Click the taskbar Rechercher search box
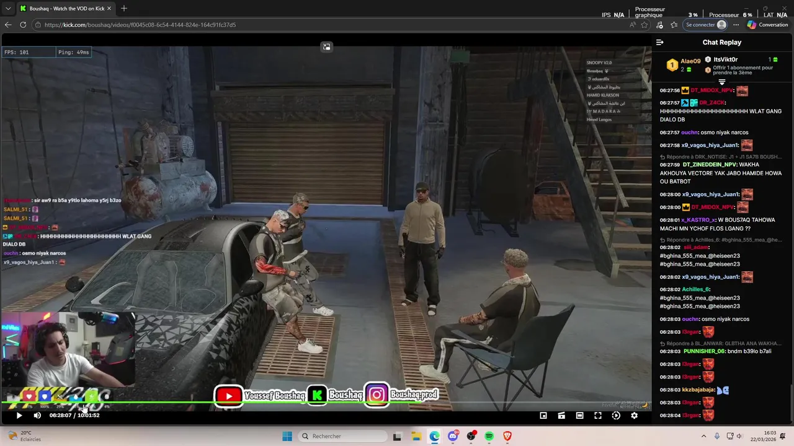 coord(341,436)
